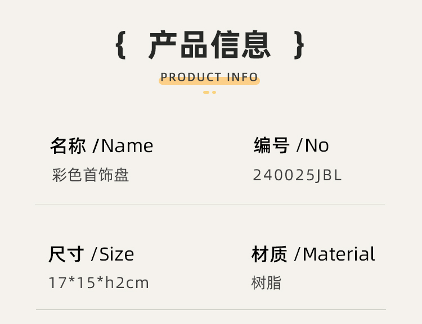Screen dimensions: 422x324
Task: Click the yellow highlight bar under PRODUCT INFO
Action: [x=209, y=81]
